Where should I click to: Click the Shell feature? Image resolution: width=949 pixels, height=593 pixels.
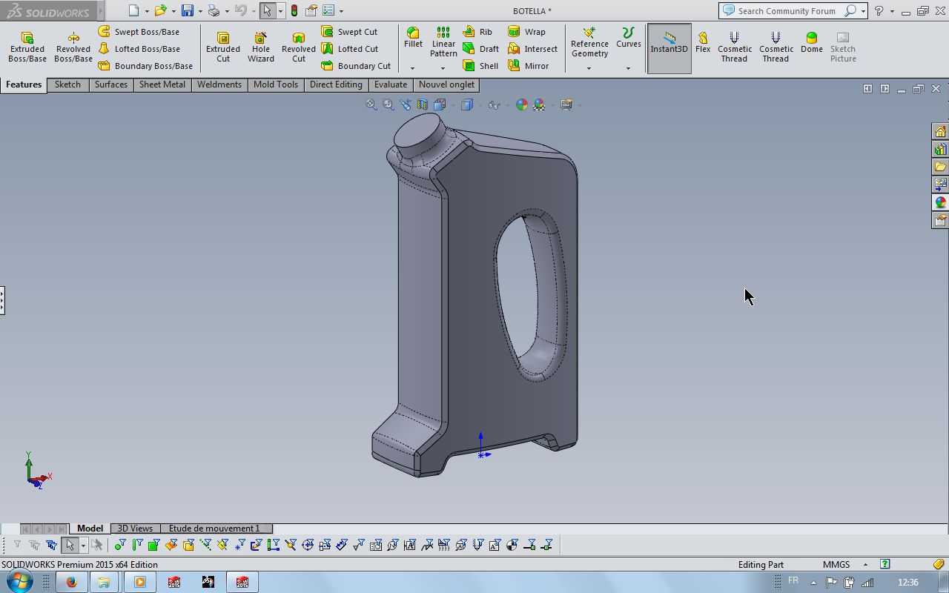click(x=480, y=66)
